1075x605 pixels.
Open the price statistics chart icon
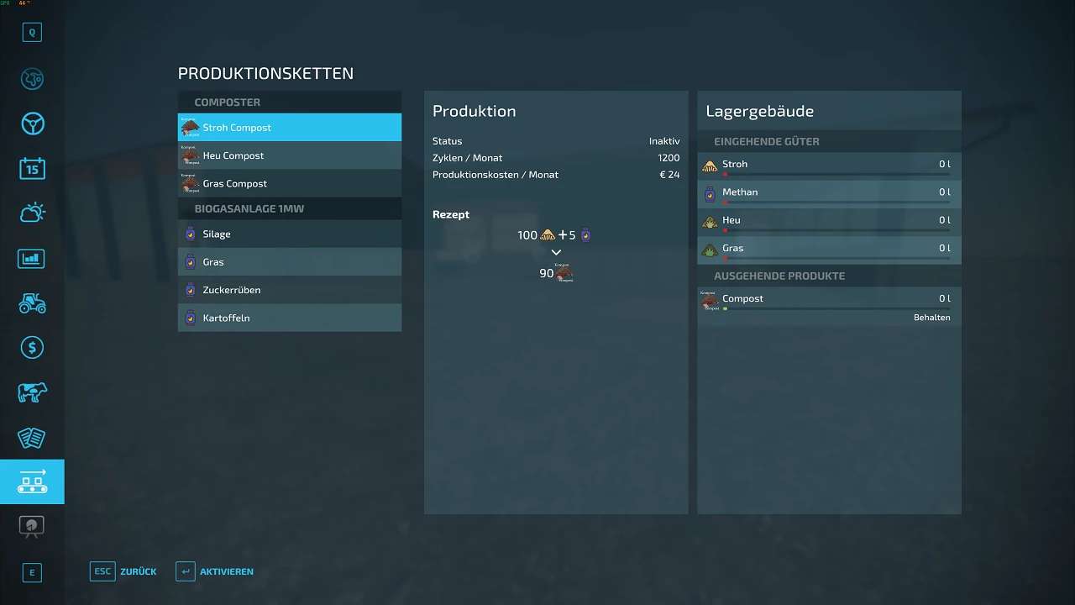point(32,259)
